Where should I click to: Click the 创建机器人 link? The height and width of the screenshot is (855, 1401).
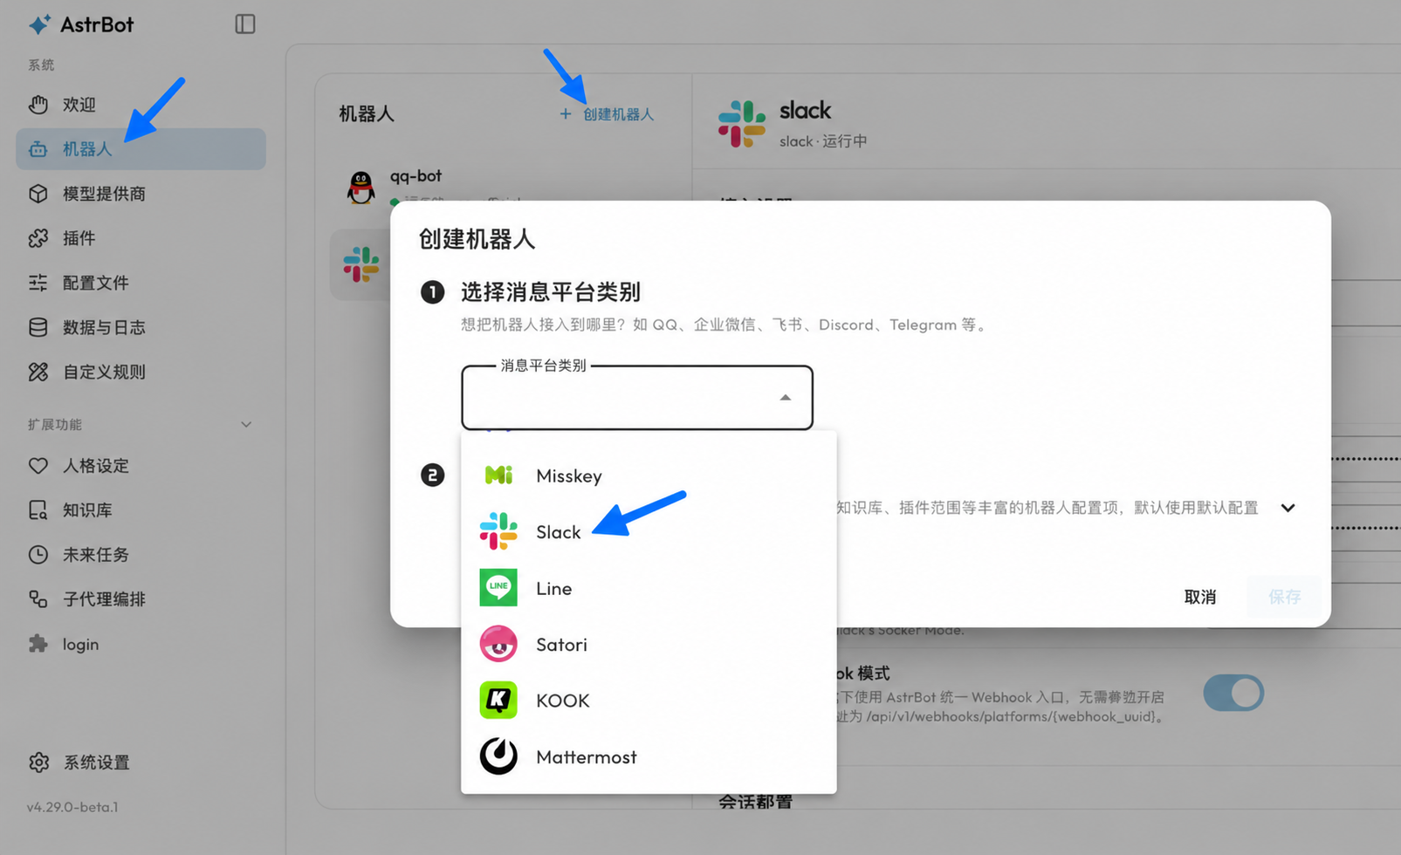607,114
